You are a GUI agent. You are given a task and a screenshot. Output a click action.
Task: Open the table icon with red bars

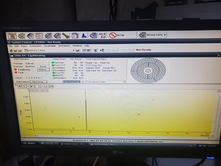39,36
